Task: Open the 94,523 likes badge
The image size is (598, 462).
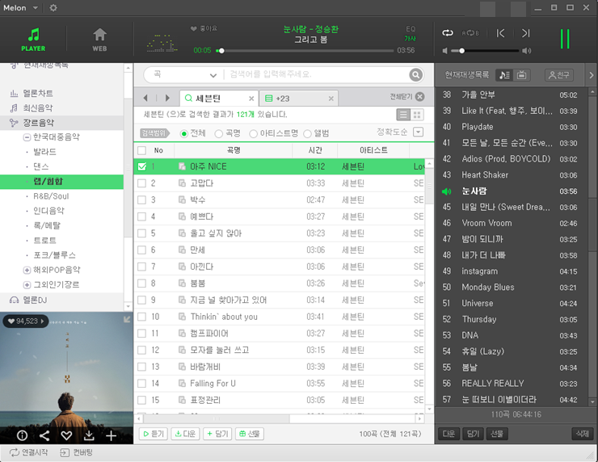Action: click(26, 321)
